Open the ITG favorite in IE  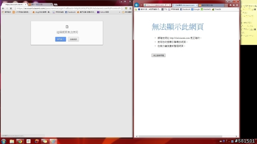pyautogui.click(x=164, y=9)
